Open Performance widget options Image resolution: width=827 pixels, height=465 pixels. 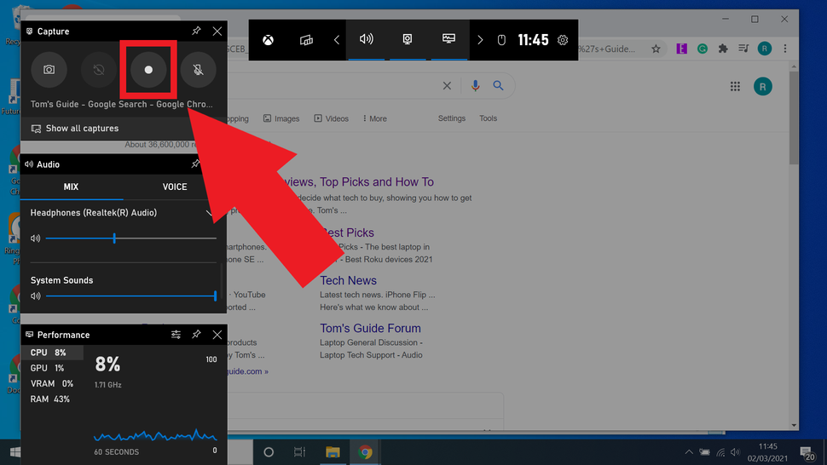click(176, 335)
